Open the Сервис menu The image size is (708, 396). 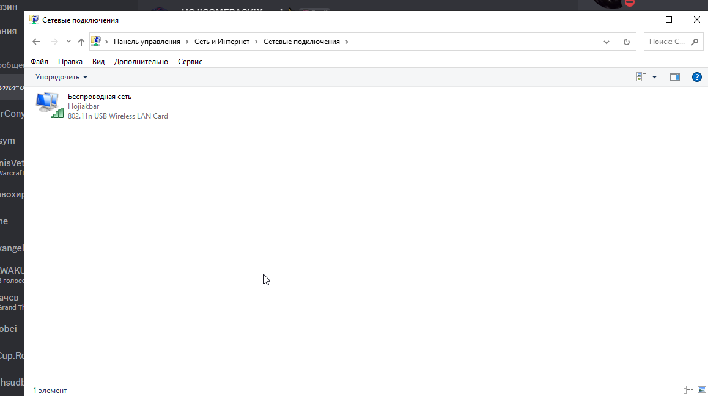point(190,62)
